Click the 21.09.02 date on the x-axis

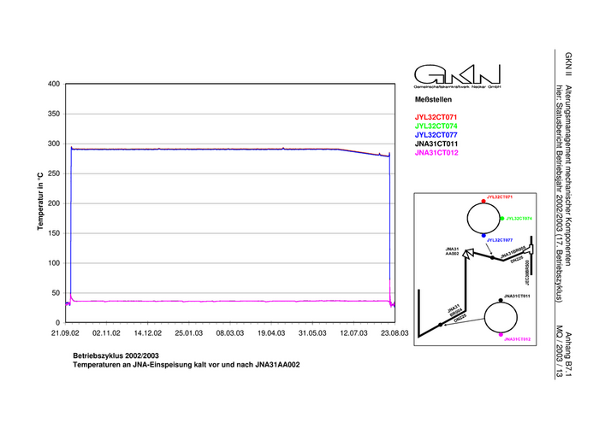point(65,334)
